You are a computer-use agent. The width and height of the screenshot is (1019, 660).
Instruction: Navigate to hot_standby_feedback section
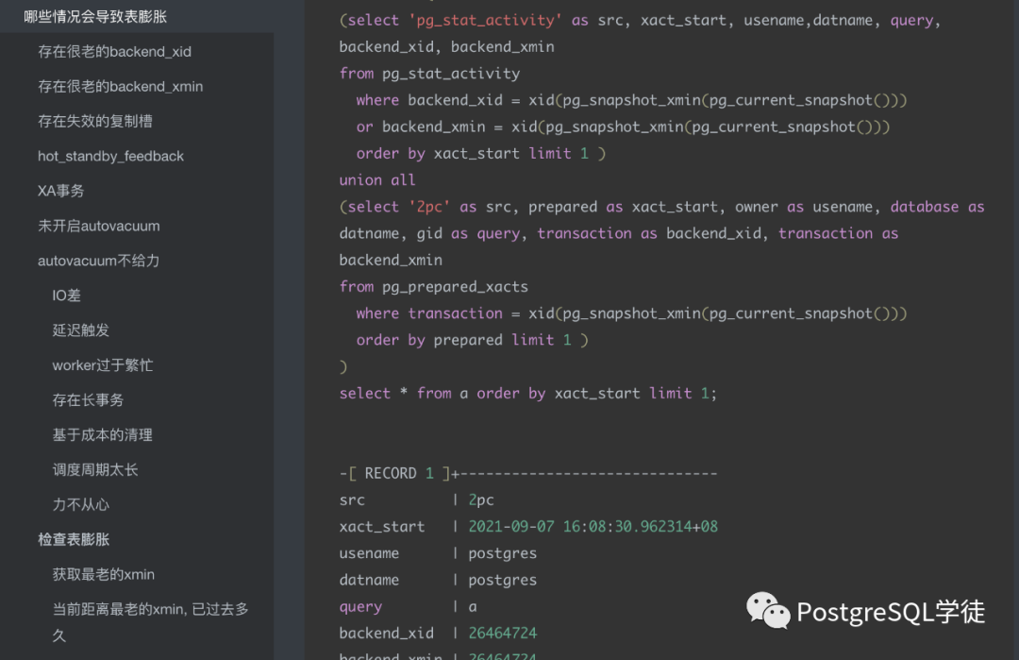110,156
